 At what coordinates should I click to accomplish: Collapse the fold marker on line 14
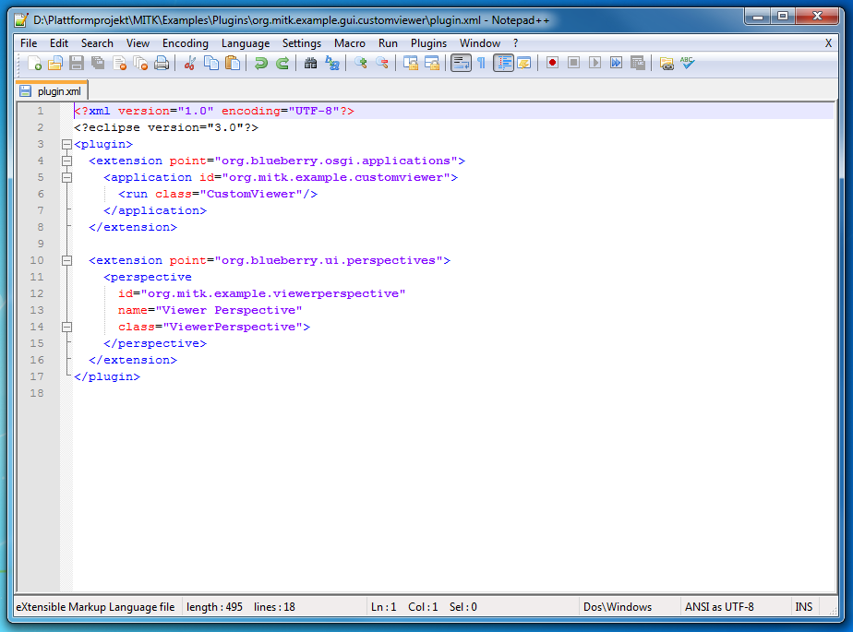pos(66,327)
